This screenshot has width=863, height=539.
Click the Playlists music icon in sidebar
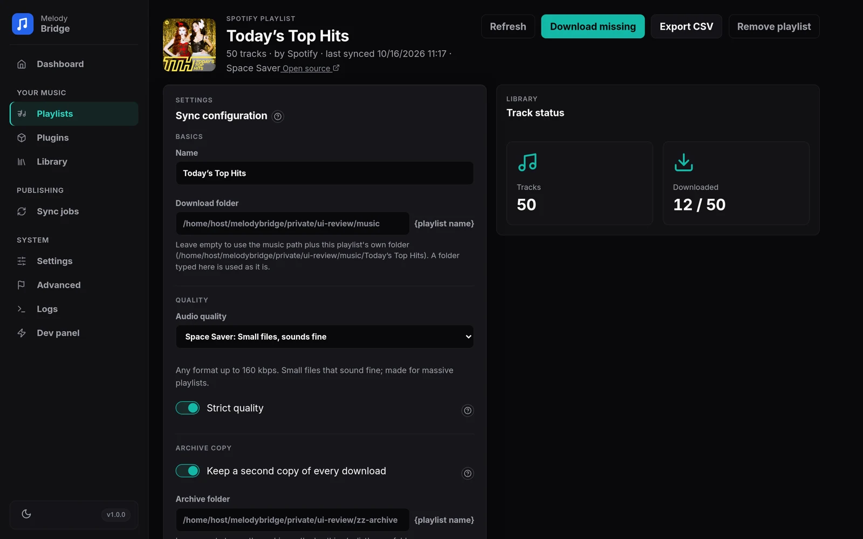coord(22,114)
